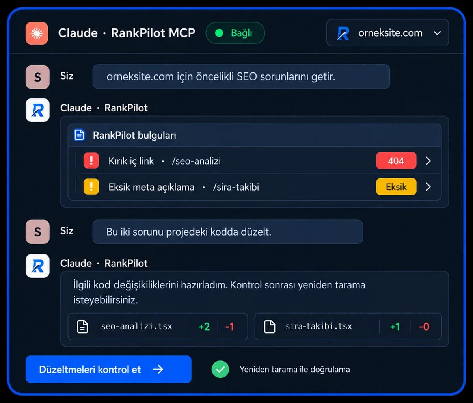
Task: Open the sira-takibi.tsx file change card
Action: point(348,327)
